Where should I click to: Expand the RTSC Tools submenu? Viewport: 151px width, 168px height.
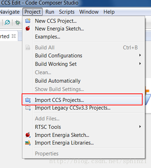coord(83,127)
